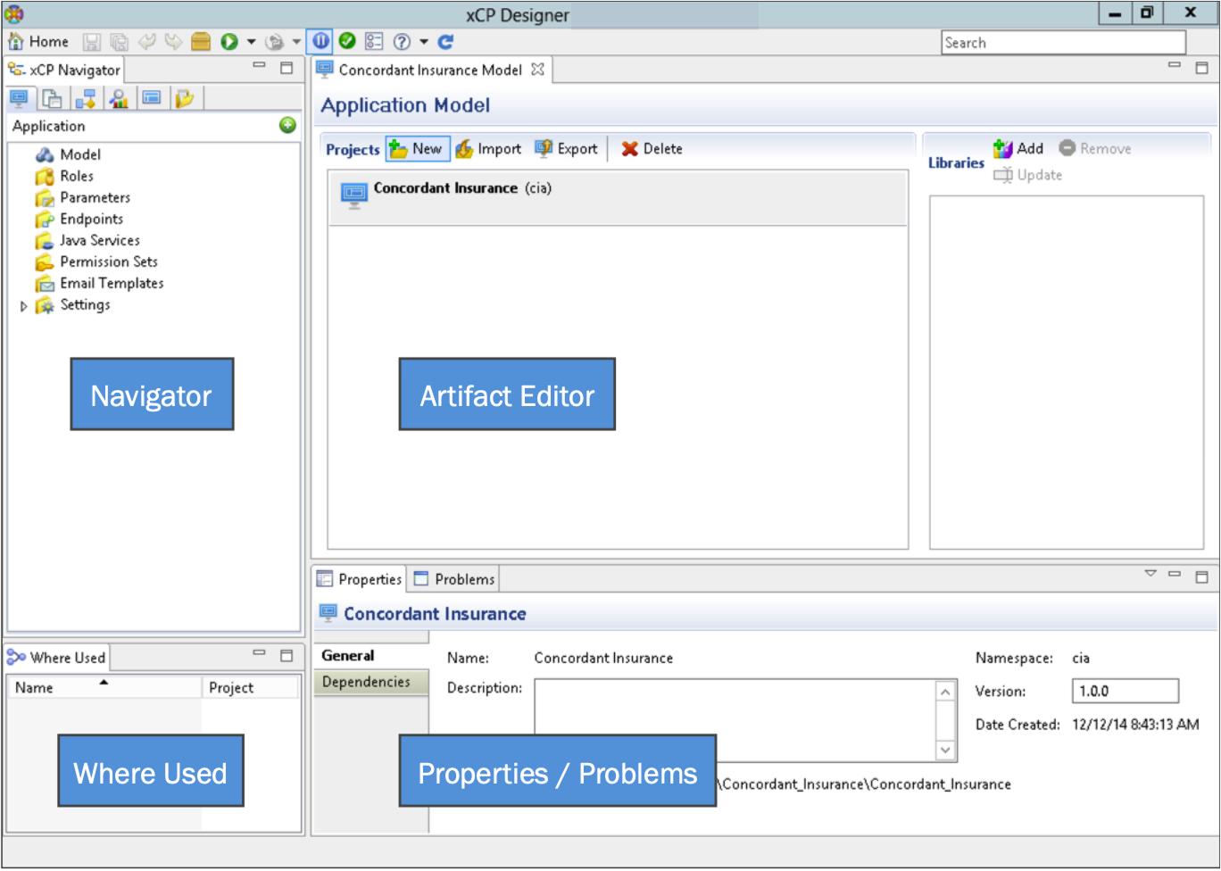Click into the Version input field
The image size is (1221, 871).
1125,691
